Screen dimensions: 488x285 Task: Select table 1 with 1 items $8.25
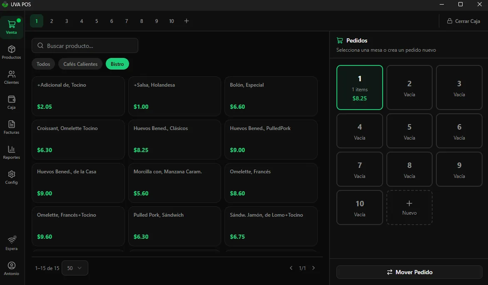(x=359, y=87)
